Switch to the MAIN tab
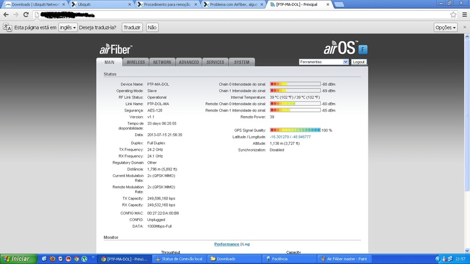The image size is (470, 264). 109,62
